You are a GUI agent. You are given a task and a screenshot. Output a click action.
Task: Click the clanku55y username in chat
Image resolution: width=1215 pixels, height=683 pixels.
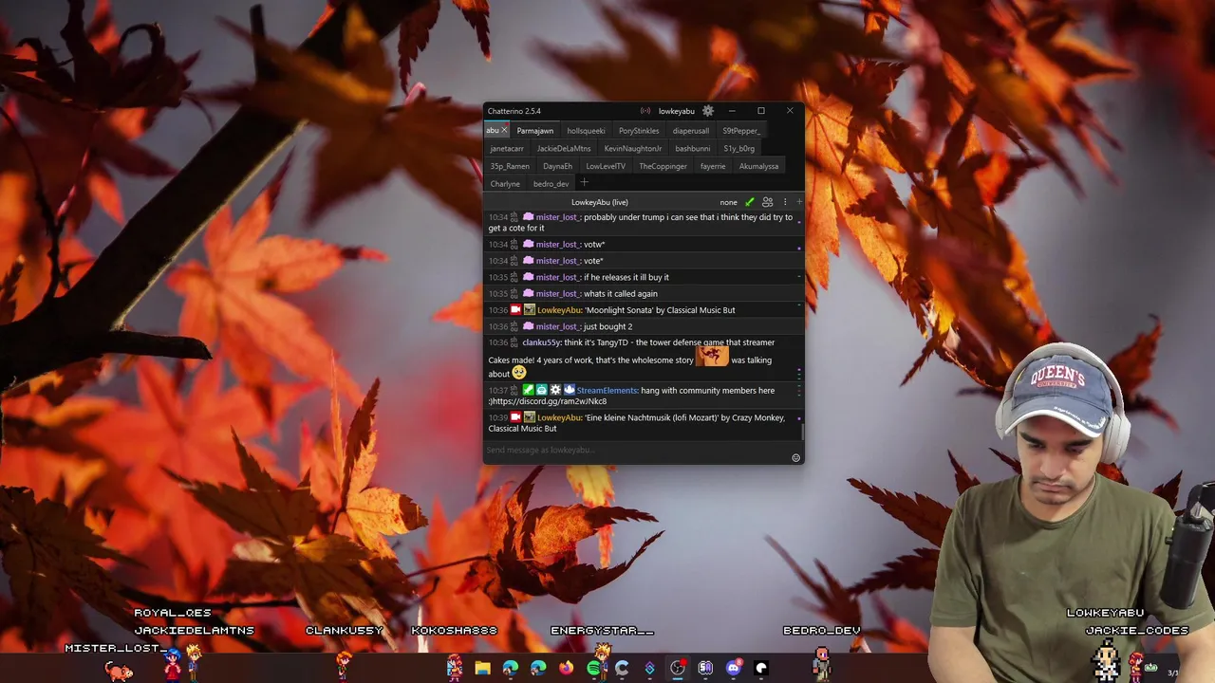pyautogui.click(x=541, y=342)
